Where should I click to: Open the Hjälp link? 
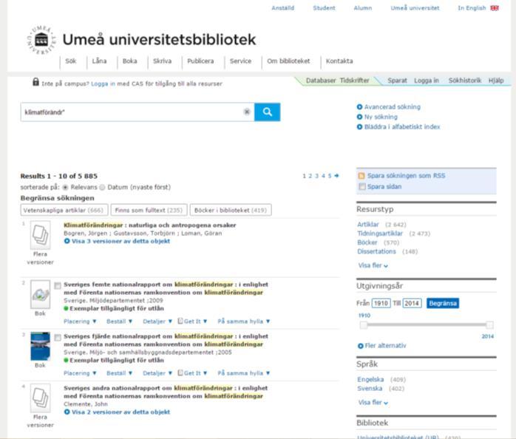[496, 81]
